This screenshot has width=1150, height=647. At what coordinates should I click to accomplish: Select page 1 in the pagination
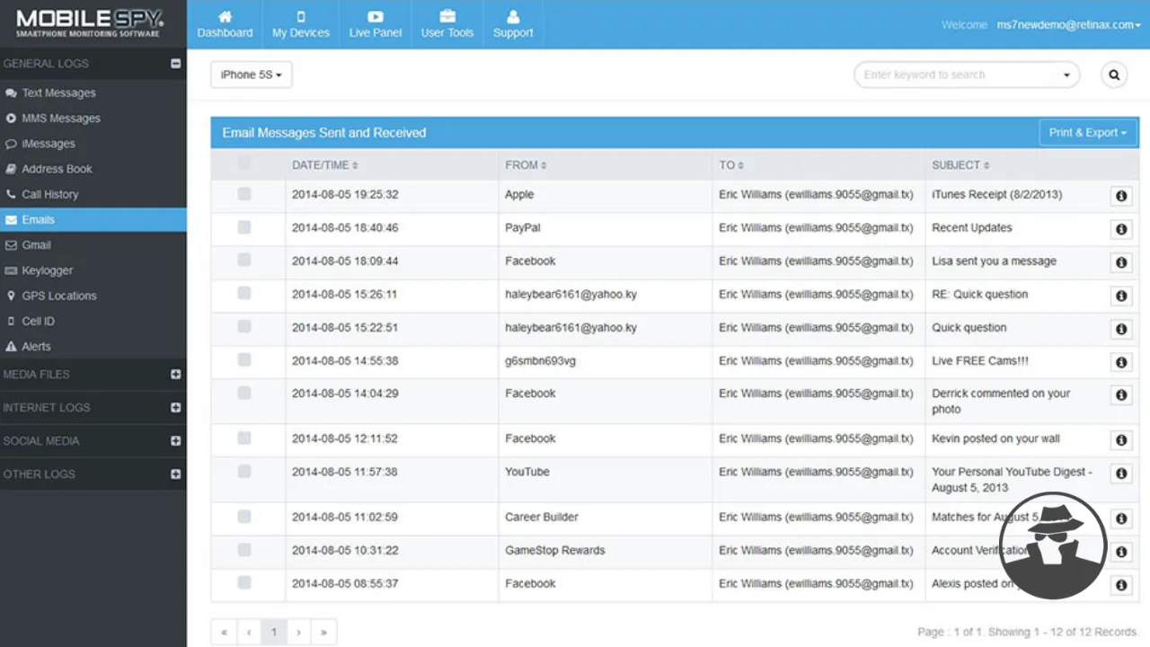pyautogui.click(x=274, y=633)
